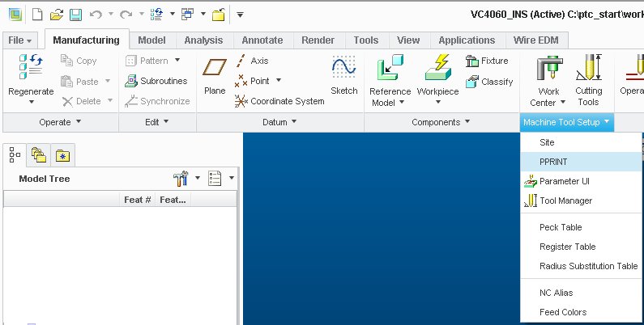Open the Reference Model dropdown arrow

402,103
